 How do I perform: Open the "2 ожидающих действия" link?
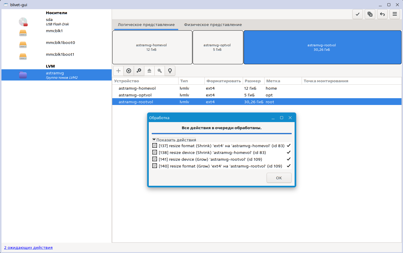pyautogui.click(x=28, y=247)
